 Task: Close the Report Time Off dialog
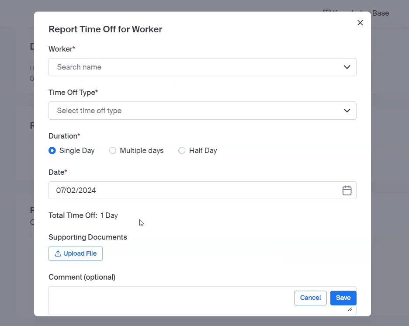point(360,23)
